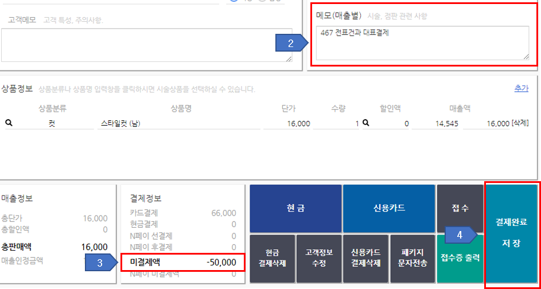Click the 신용카드 payment button
The width and height of the screenshot is (541, 289).
(389, 208)
